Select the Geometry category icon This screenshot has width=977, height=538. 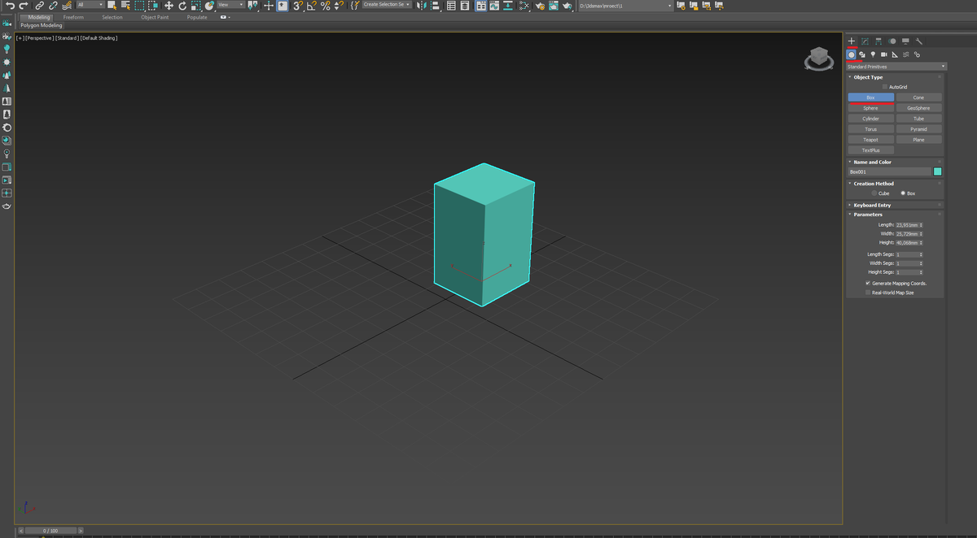852,54
